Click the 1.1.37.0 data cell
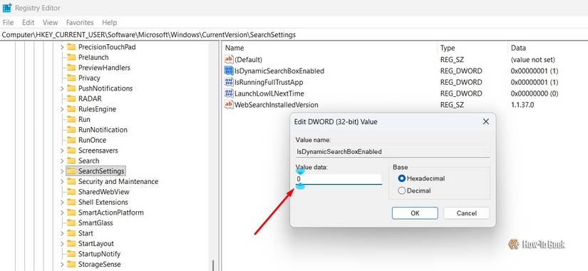This screenshot has width=588, height=271. pos(522,105)
